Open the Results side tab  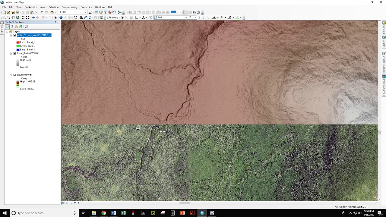point(2,28)
